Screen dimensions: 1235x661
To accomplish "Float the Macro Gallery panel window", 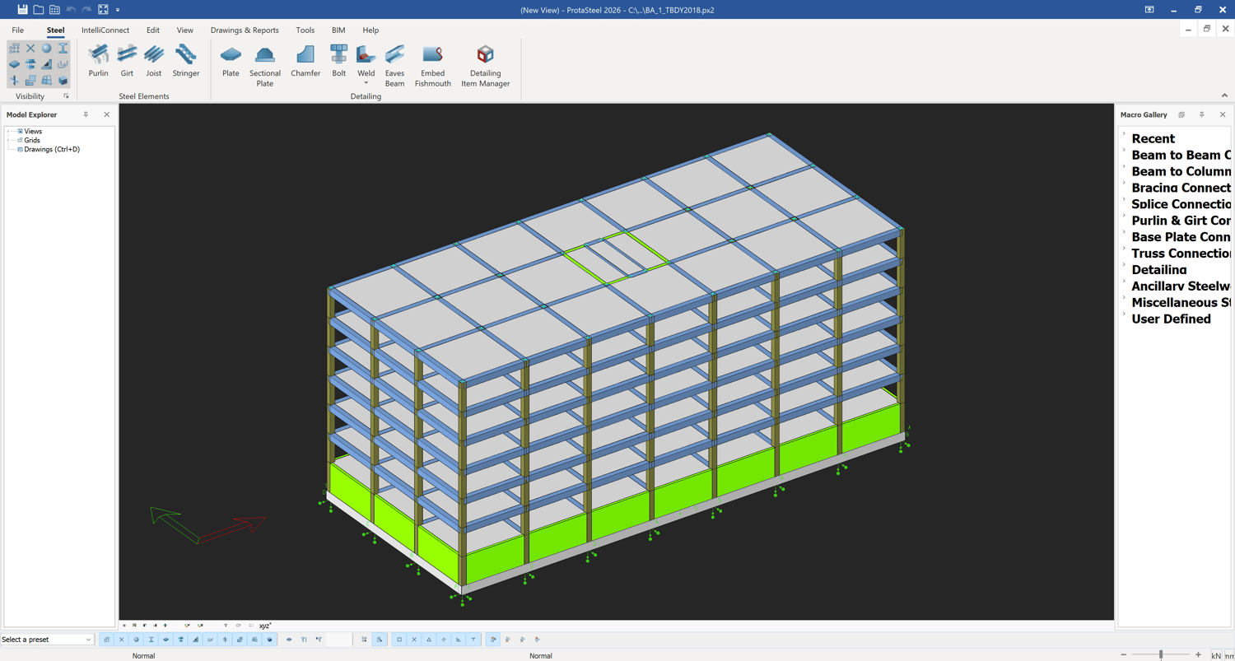I will (x=1181, y=114).
